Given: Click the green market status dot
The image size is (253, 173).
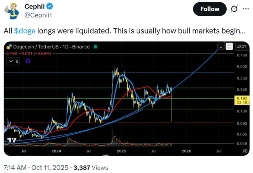Looking at the screenshot, I should click(96, 47).
